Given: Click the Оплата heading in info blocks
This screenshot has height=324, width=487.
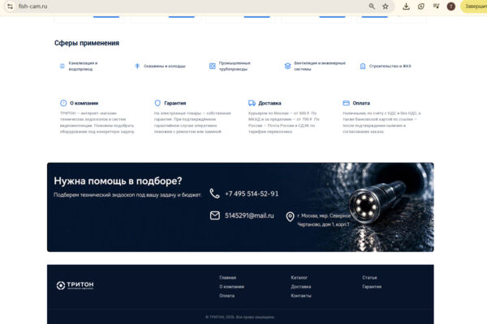Looking at the screenshot, I should [361, 103].
